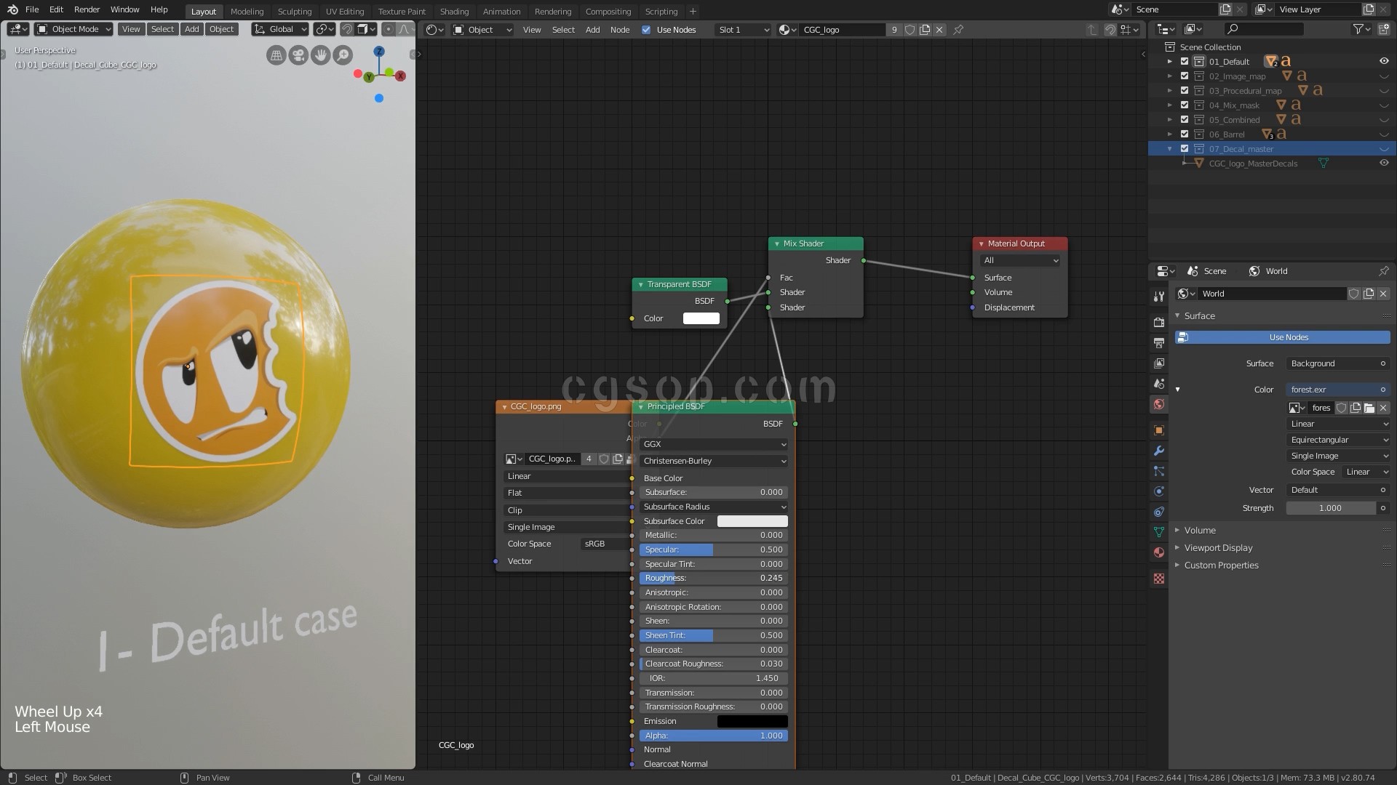Open the Equirectangular projection dropdown
Viewport: 1397px width, 785px height.
1337,440
